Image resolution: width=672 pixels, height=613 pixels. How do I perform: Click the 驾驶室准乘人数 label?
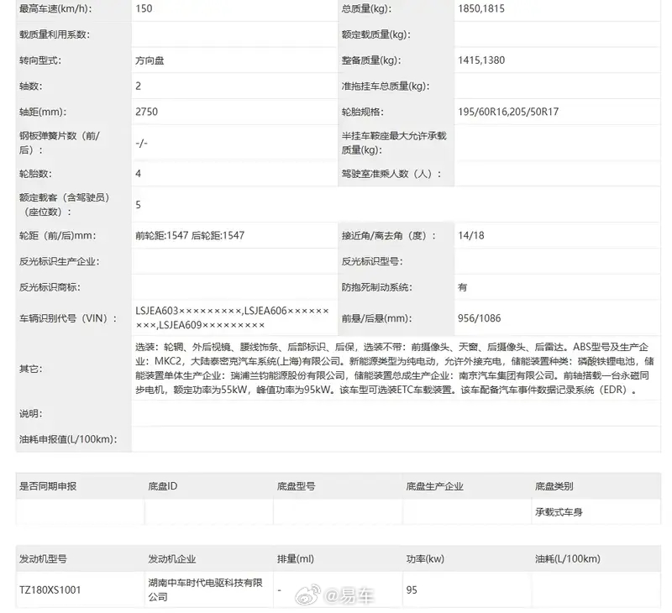391,174
